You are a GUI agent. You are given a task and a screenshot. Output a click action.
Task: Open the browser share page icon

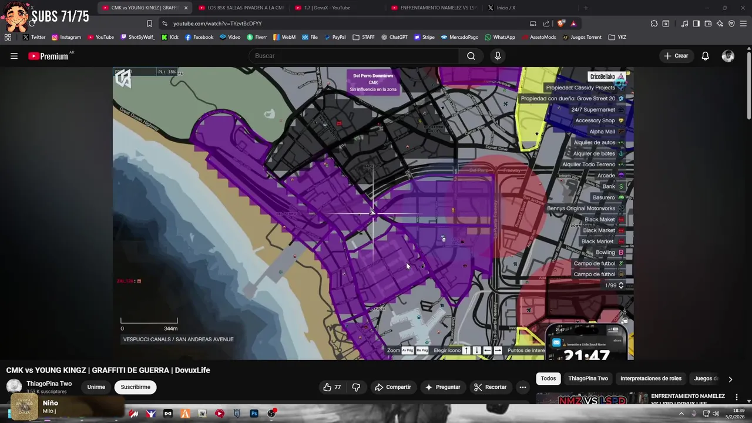(546, 23)
